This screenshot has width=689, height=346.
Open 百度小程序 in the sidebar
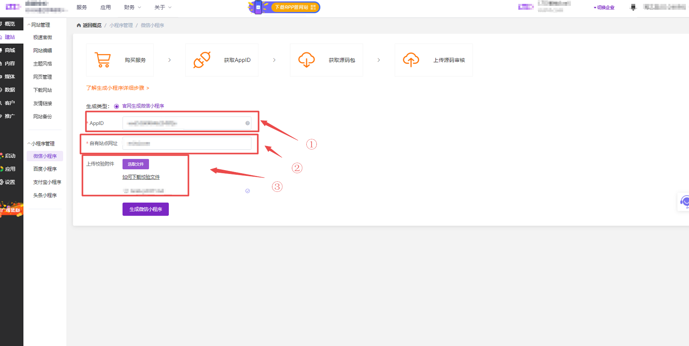(x=45, y=169)
